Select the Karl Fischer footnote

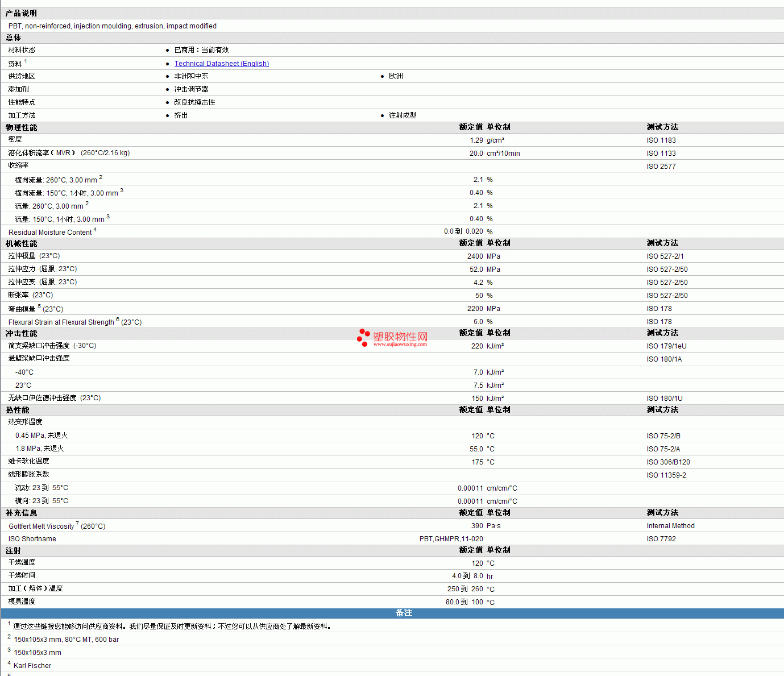pyautogui.click(x=32, y=666)
